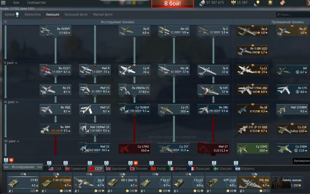The image size is (310, 194).
Task: Select the Japan flag nation icon
Action: pos(132,169)
